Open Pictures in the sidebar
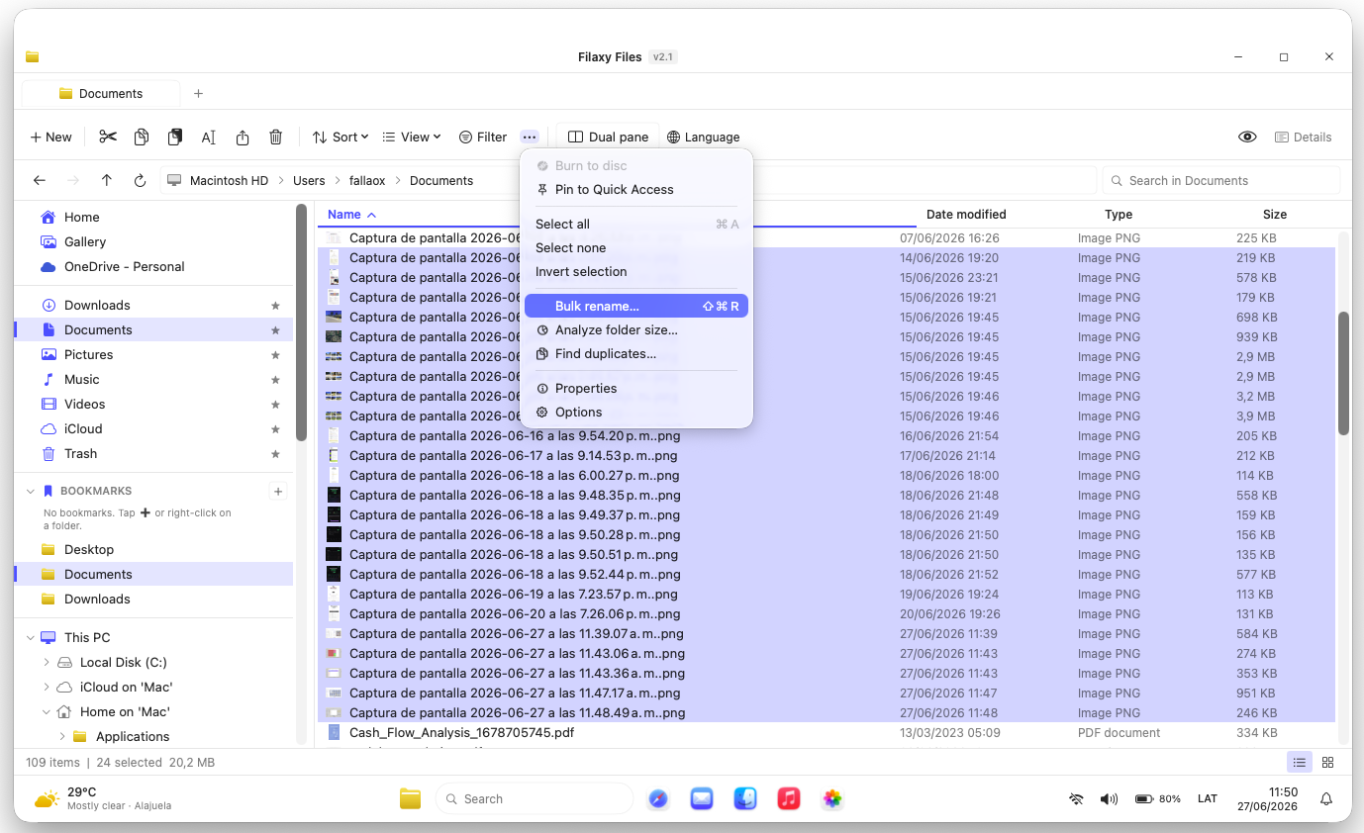The image size is (1364, 833). click(153, 355)
